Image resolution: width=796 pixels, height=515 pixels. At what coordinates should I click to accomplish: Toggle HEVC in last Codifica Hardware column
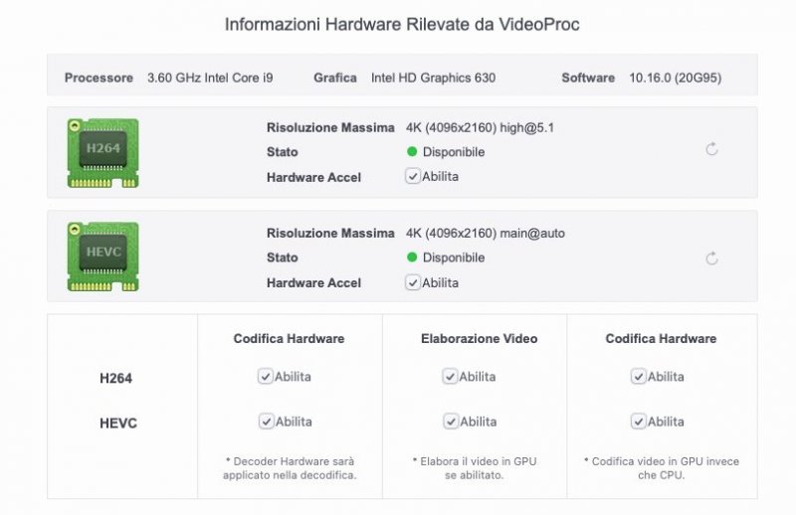[x=638, y=422]
